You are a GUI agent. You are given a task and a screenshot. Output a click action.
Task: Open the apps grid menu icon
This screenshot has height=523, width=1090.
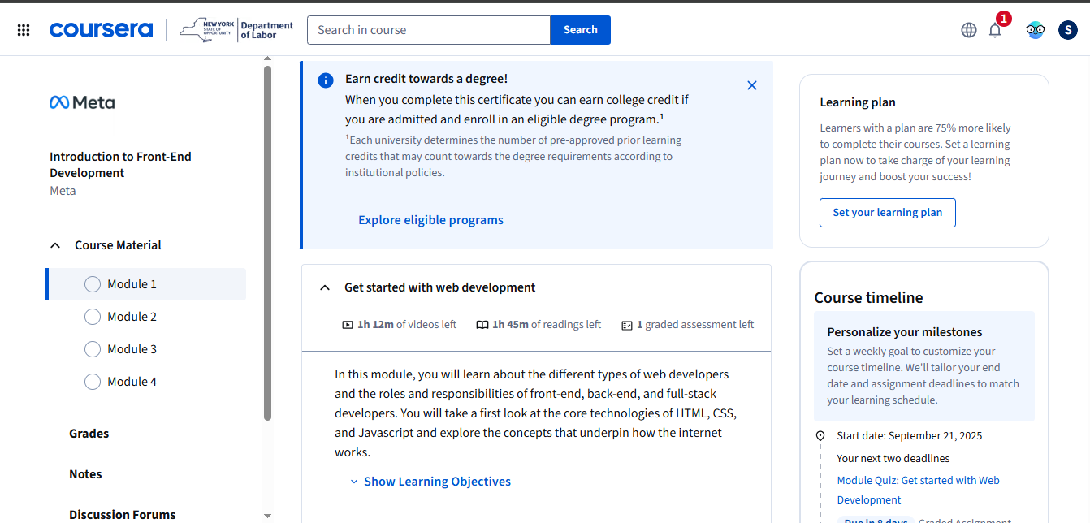click(x=24, y=30)
